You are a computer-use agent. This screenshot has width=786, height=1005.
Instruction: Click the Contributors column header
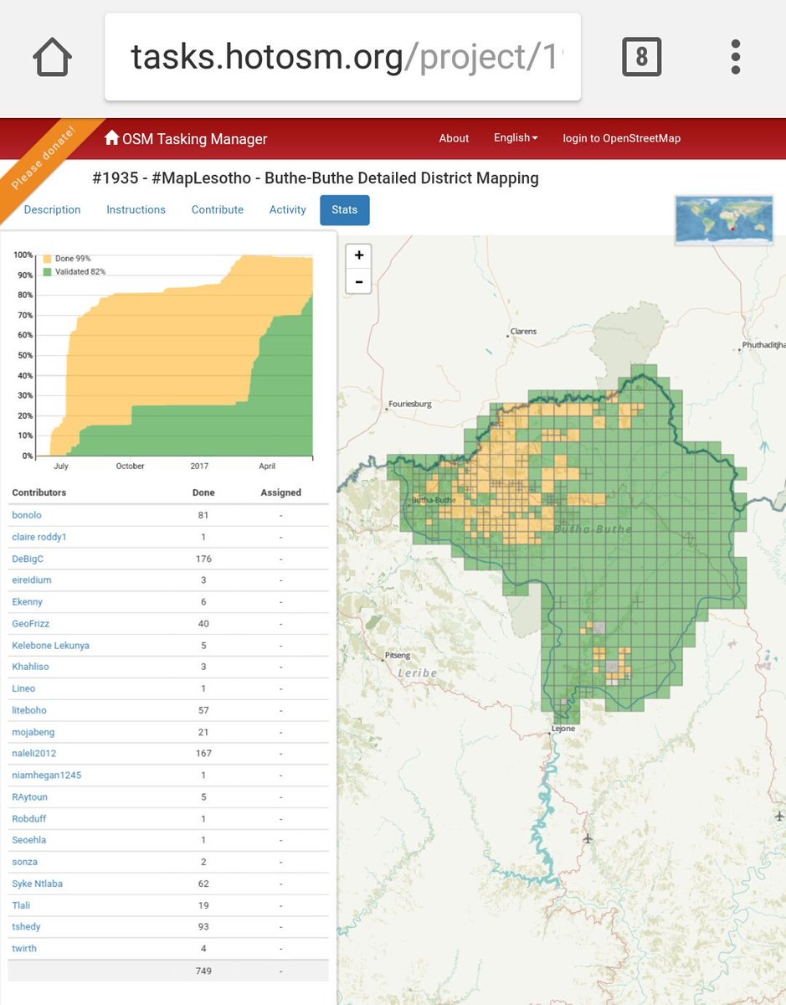(39, 492)
